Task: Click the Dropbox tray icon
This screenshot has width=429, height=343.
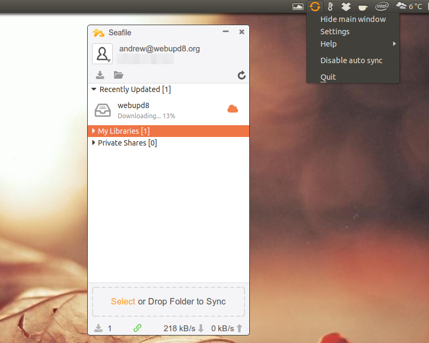Action: (x=346, y=6)
